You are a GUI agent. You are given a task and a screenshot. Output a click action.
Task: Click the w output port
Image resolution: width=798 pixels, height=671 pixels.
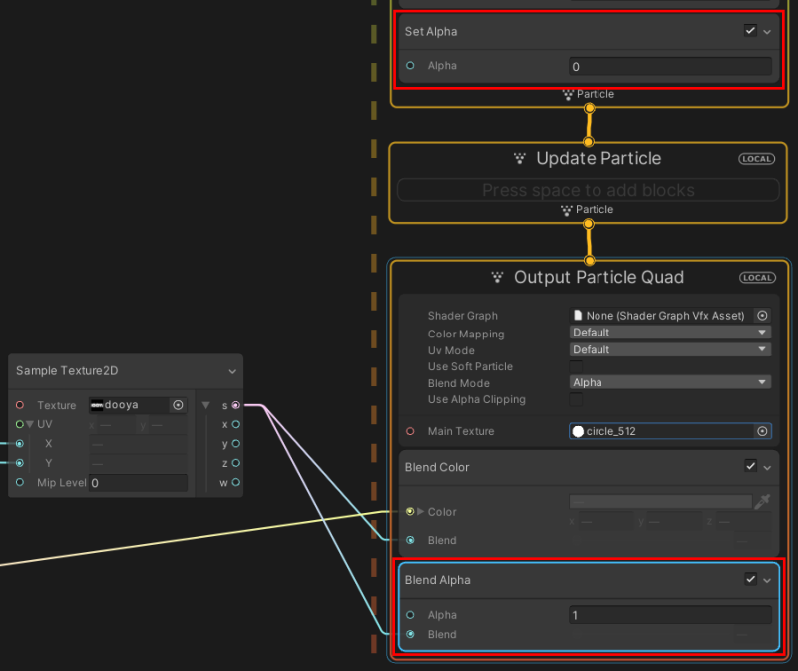(x=236, y=482)
